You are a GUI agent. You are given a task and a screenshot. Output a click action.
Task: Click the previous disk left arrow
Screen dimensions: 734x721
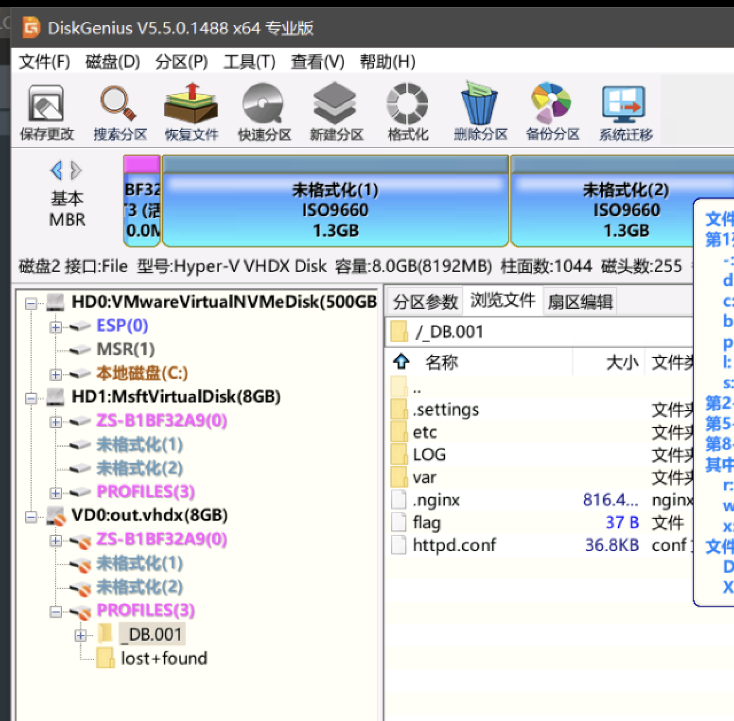coord(56,170)
